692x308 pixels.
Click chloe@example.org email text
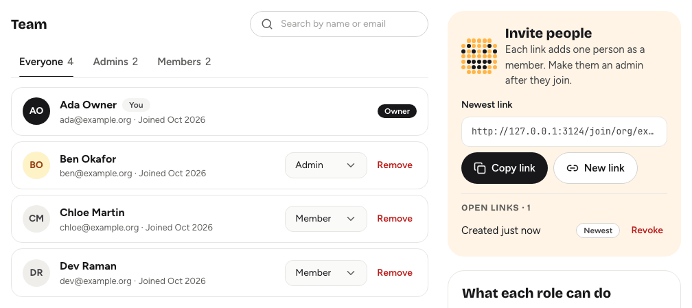(x=100, y=228)
